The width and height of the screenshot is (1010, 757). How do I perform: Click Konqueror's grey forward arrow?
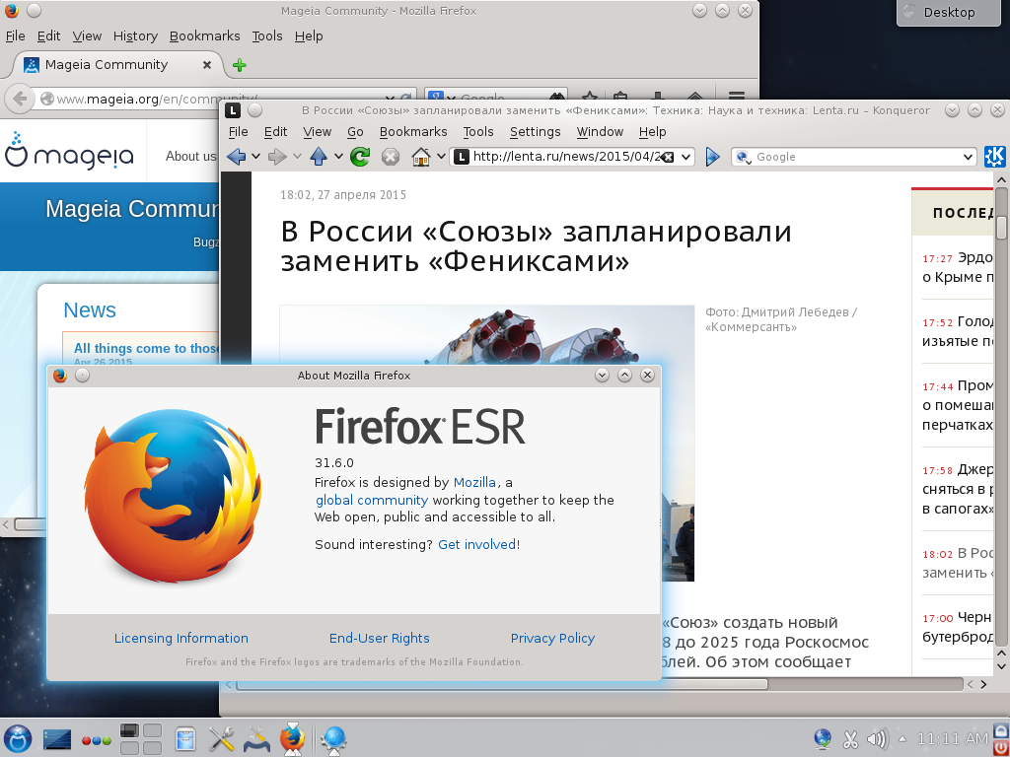[x=277, y=157]
